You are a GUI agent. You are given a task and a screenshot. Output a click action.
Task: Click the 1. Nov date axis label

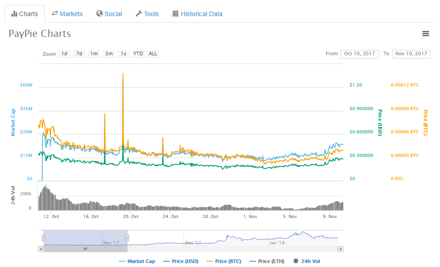tap(250, 216)
